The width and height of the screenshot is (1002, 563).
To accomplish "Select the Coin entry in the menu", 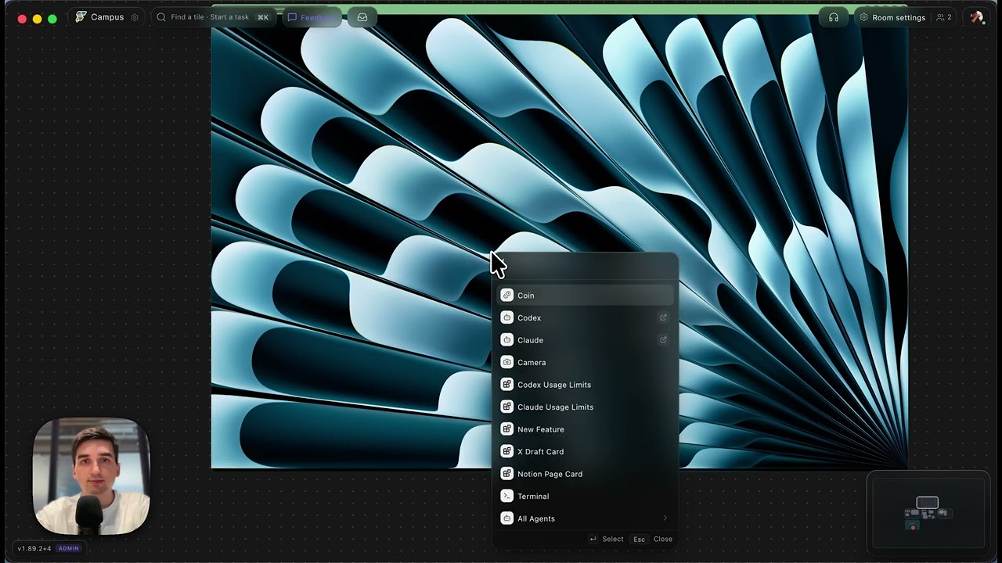I will 586,296.
